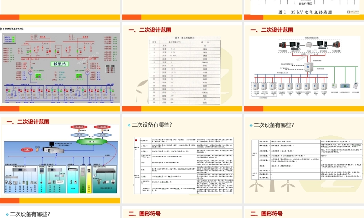Select the operator workstation monitor icon
The width and height of the screenshot is (364, 218).
pyautogui.click(x=292, y=44)
